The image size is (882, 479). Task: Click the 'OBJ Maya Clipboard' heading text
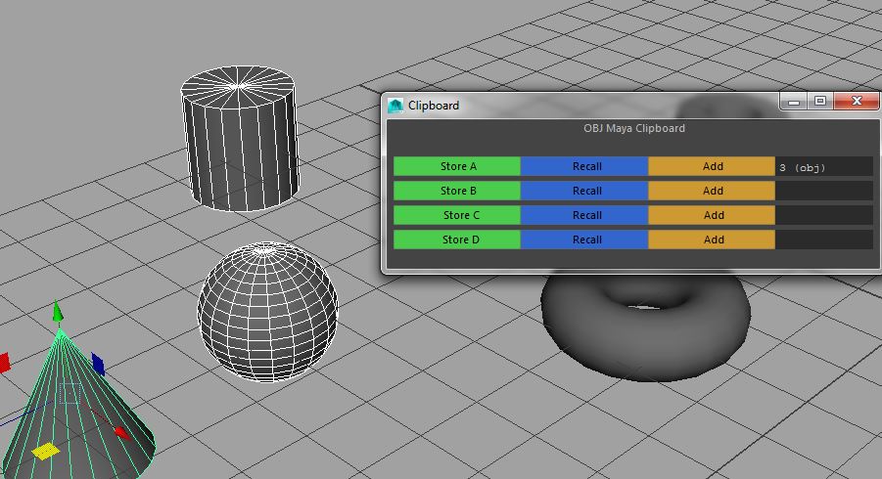pos(634,128)
